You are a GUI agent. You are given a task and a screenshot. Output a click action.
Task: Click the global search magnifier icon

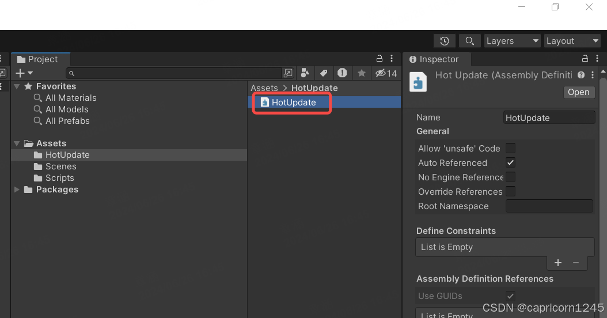click(470, 41)
